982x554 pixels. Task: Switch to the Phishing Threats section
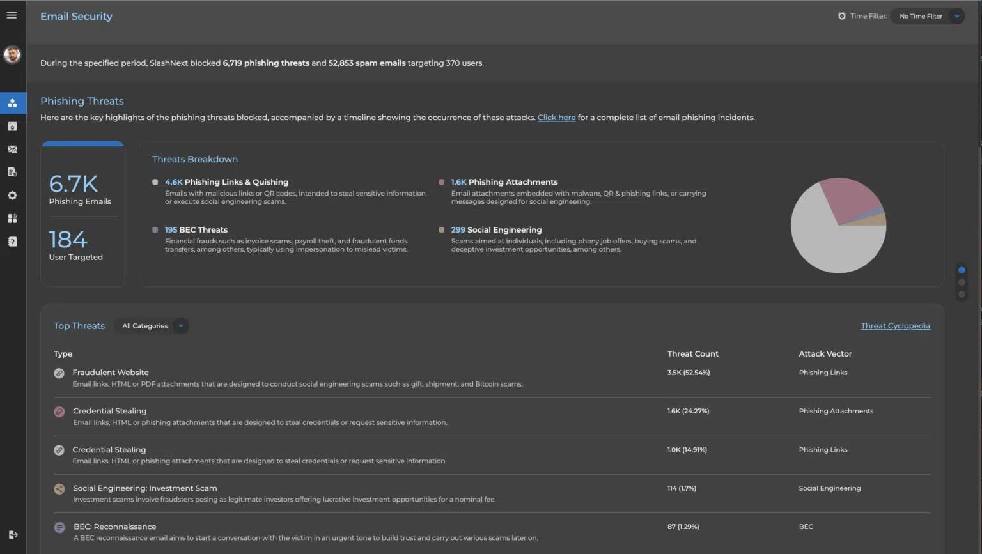(x=82, y=101)
